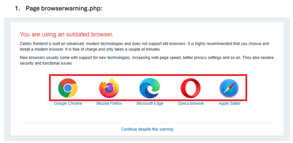
Task: Click the red Opera logo icon
Action: tap(191, 88)
